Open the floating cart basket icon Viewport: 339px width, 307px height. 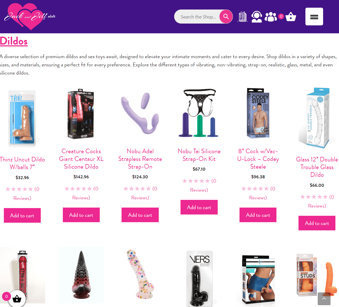tap(17, 299)
